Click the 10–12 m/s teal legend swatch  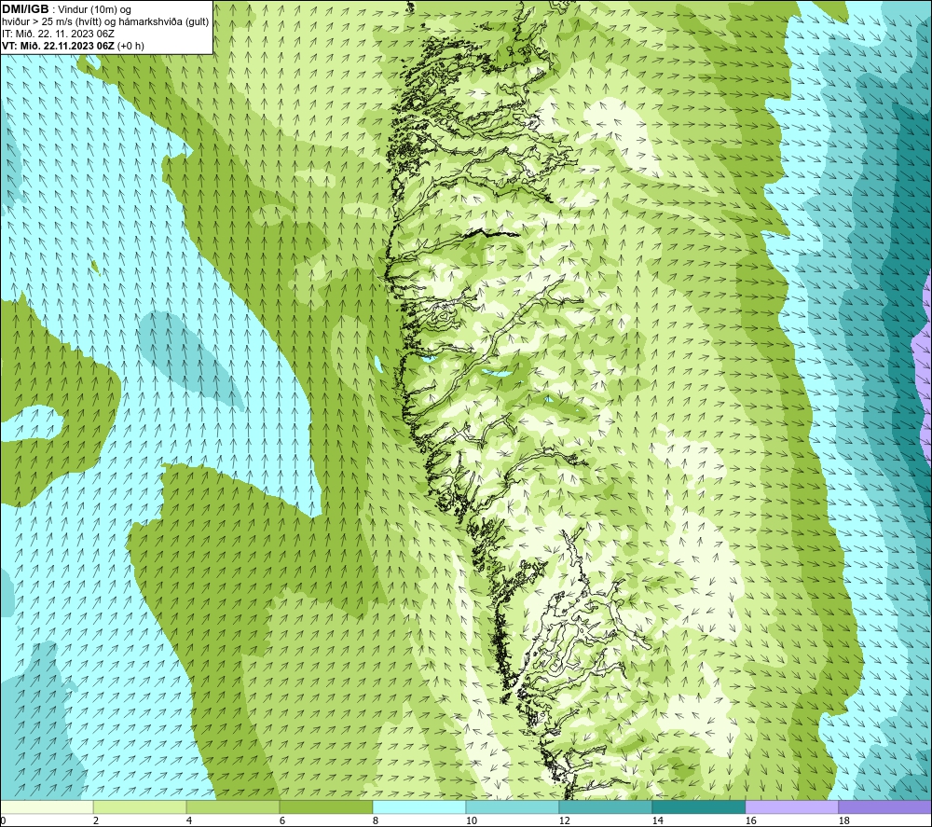pyautogui.click(x=513, y=806)
